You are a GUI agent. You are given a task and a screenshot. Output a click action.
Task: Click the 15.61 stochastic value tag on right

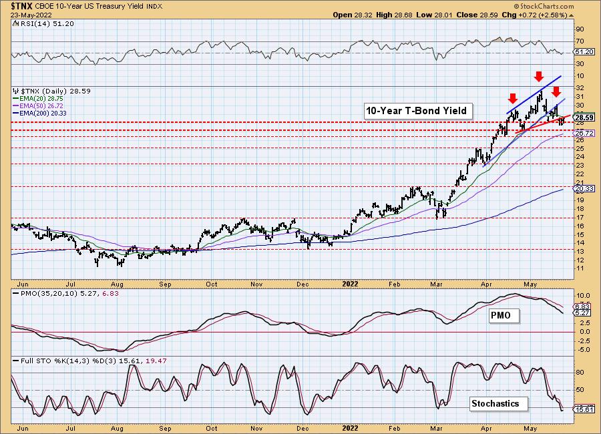pyautogui.click(x=584, y=409)
